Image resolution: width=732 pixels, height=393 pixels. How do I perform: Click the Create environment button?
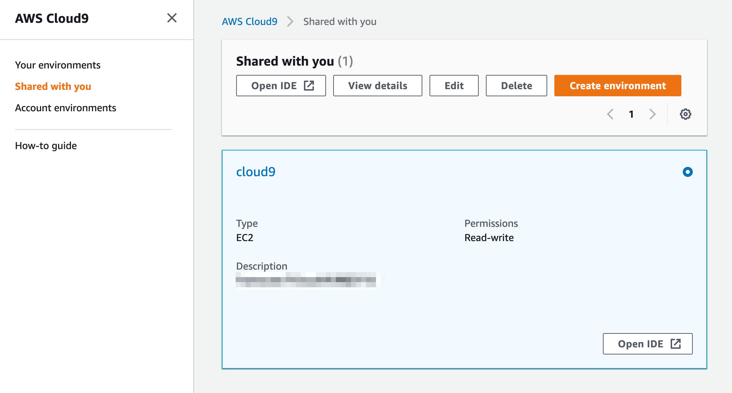coord(617,86)
